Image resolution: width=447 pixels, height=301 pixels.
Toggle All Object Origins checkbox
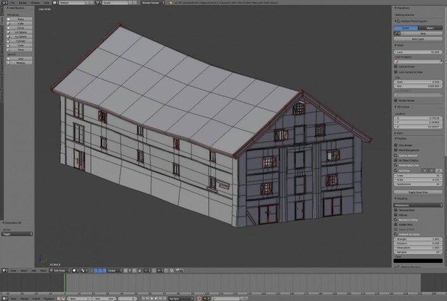(396, 160)
